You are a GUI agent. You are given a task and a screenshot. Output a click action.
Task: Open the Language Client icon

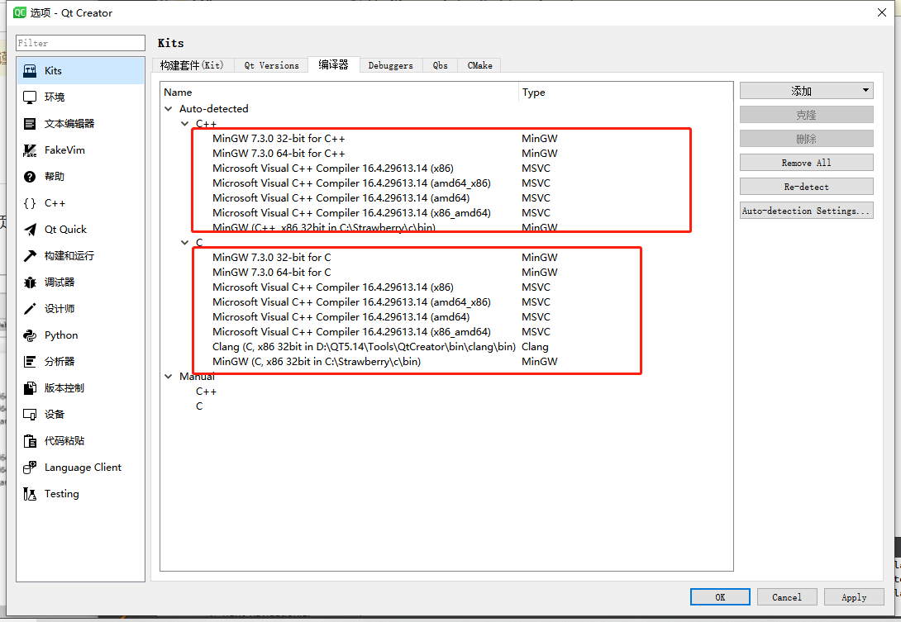(30, 467)
